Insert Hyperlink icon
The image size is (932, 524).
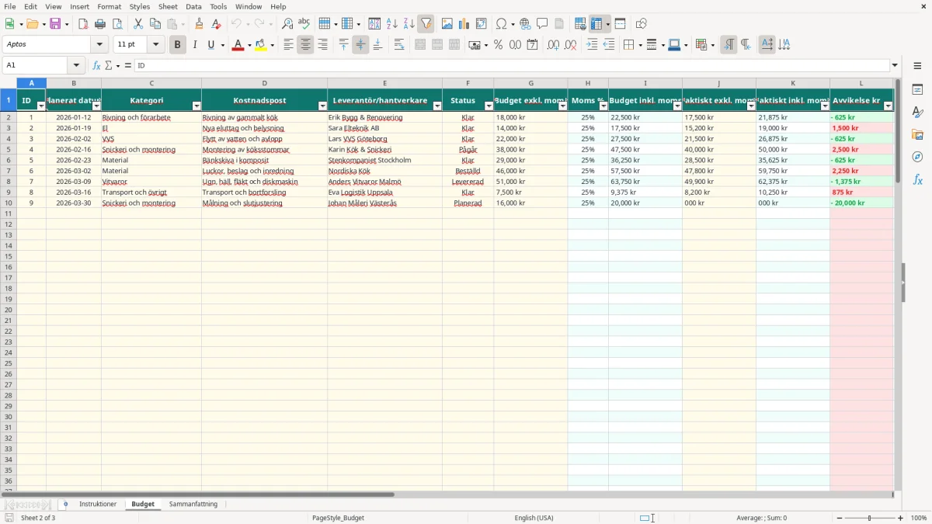click(x=526, y=24)
